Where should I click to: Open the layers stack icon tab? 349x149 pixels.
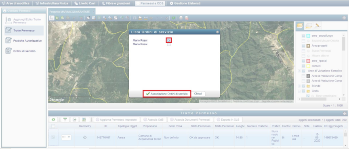[x=300, y=26]
